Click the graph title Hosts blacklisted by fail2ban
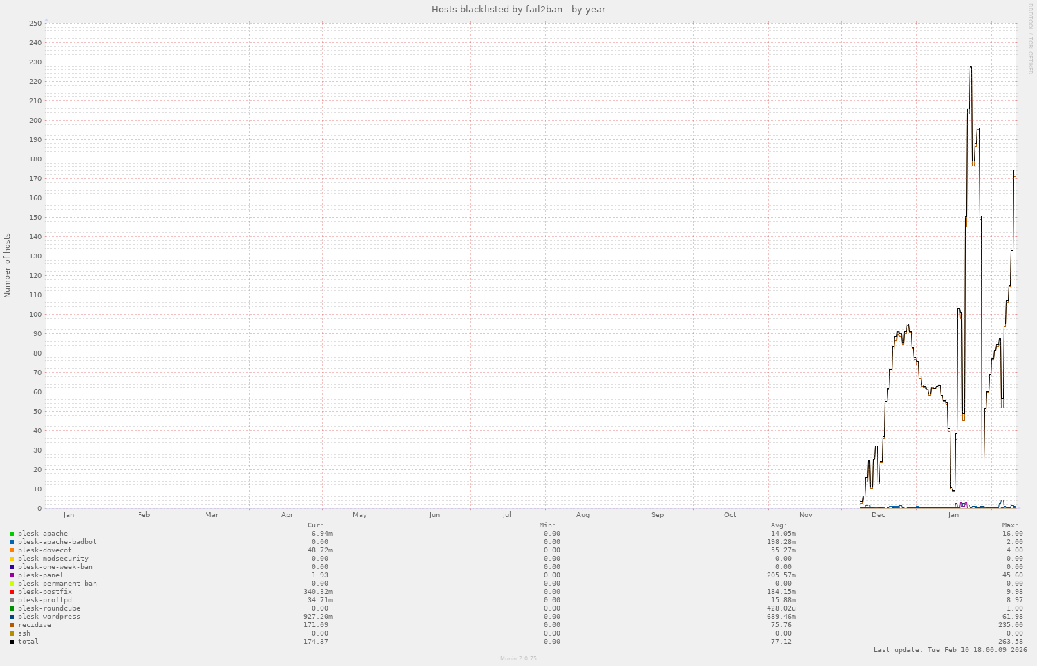 point(518,9)
